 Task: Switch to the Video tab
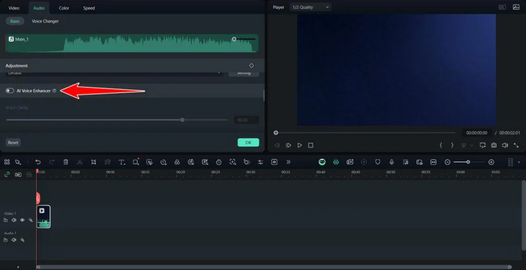[14, 8]
